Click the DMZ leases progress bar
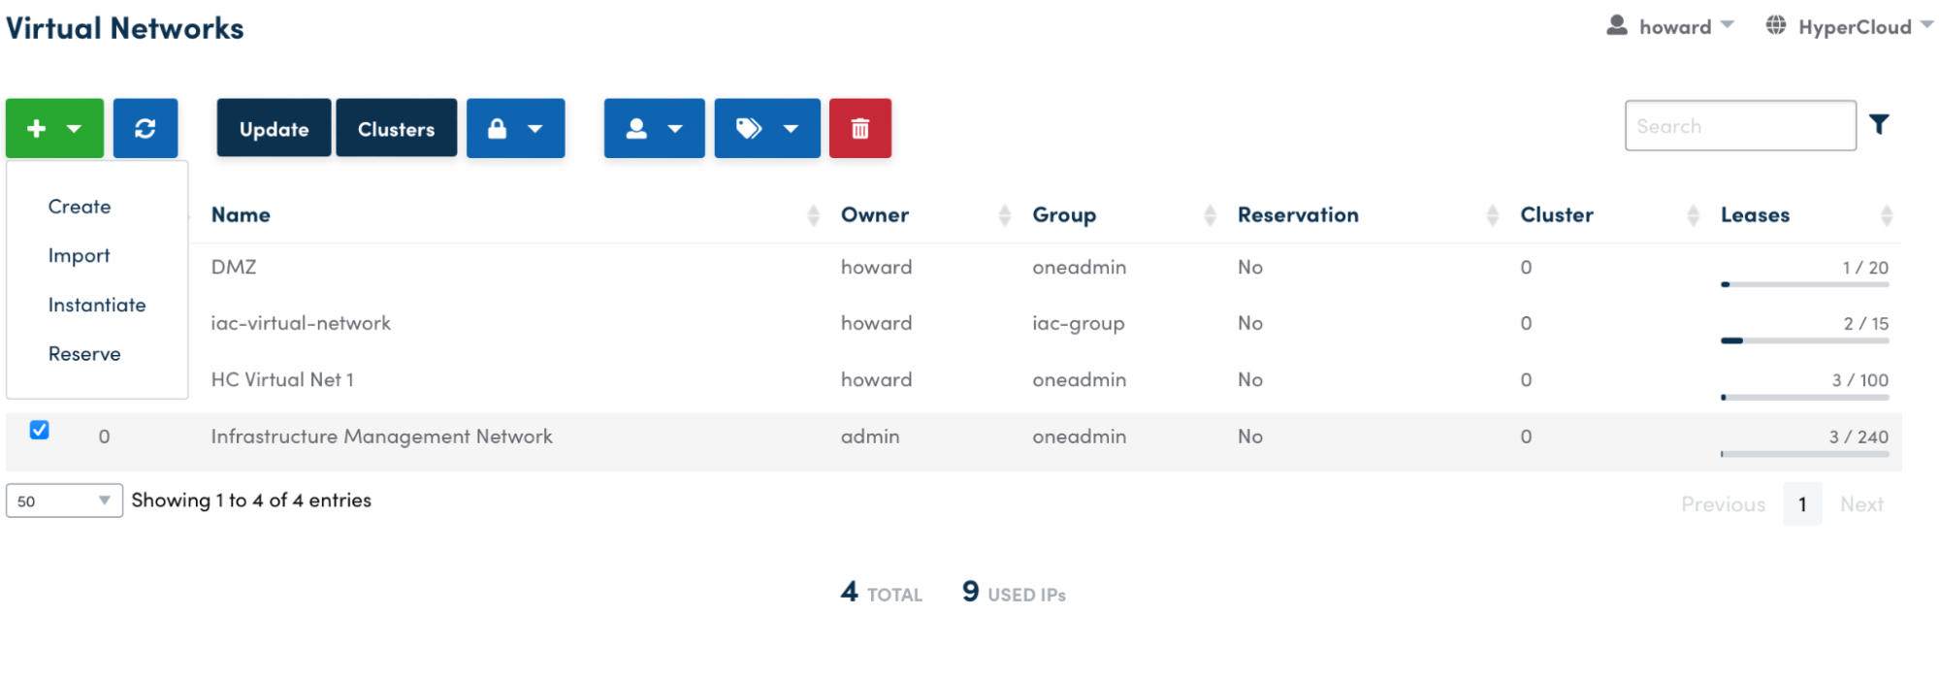1939x680 pixels. click(x=1804, y=284)
